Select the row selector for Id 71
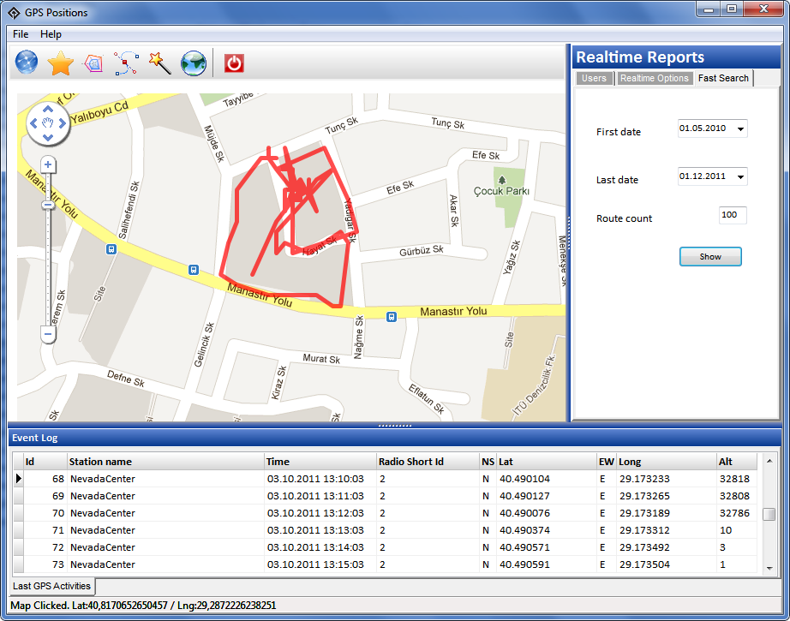The image size is (790, 621). click(x=19, y=530)
